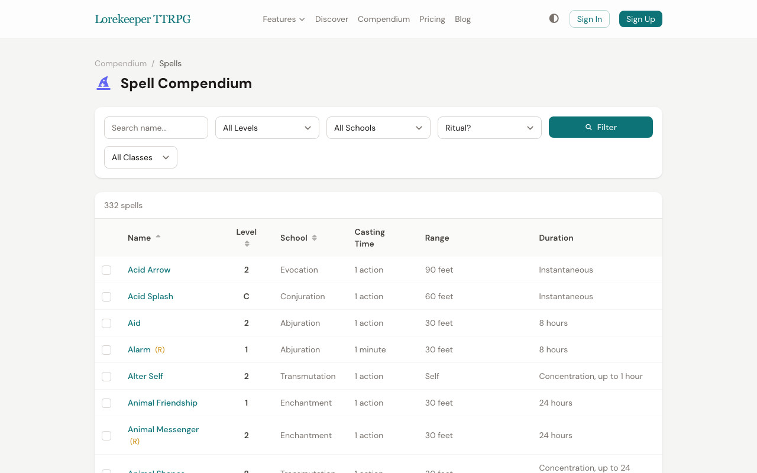Click the School column sort icon
The image size is (757, 473).
[314, 237]
